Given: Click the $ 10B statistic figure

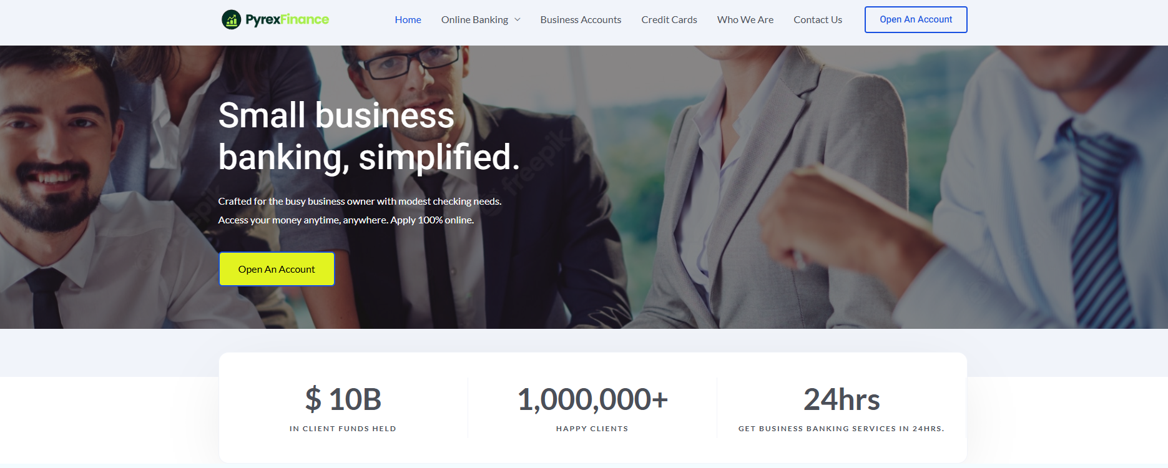Looking at the screenshot, I should tap(343, 399).
